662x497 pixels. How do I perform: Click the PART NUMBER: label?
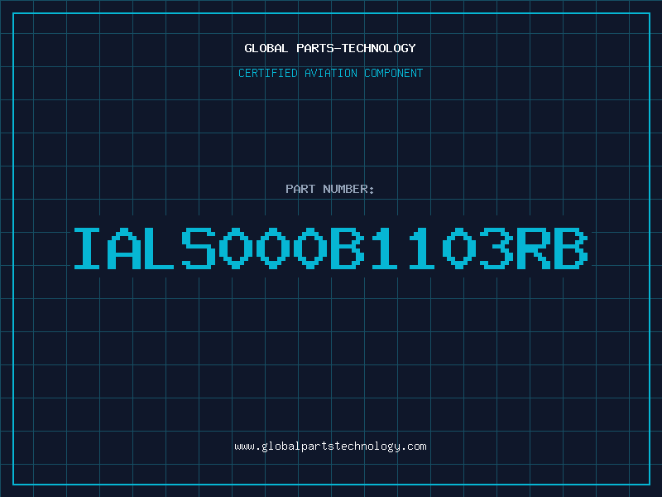coord(330,189)
